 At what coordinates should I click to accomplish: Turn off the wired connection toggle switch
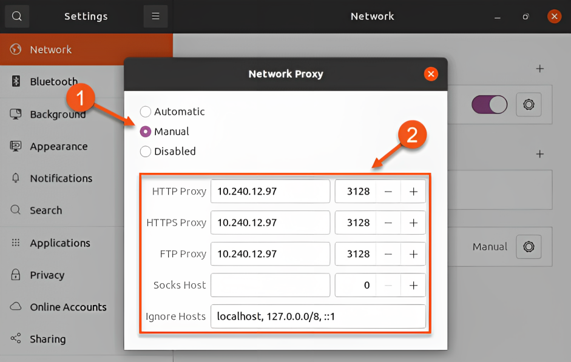pyautogui.click(x=489, y=105)
